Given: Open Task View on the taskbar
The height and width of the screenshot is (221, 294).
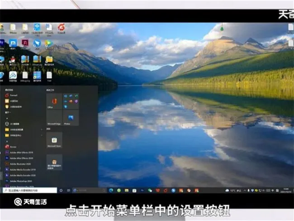Looking at the screenshot, I should tap(68, 190).
